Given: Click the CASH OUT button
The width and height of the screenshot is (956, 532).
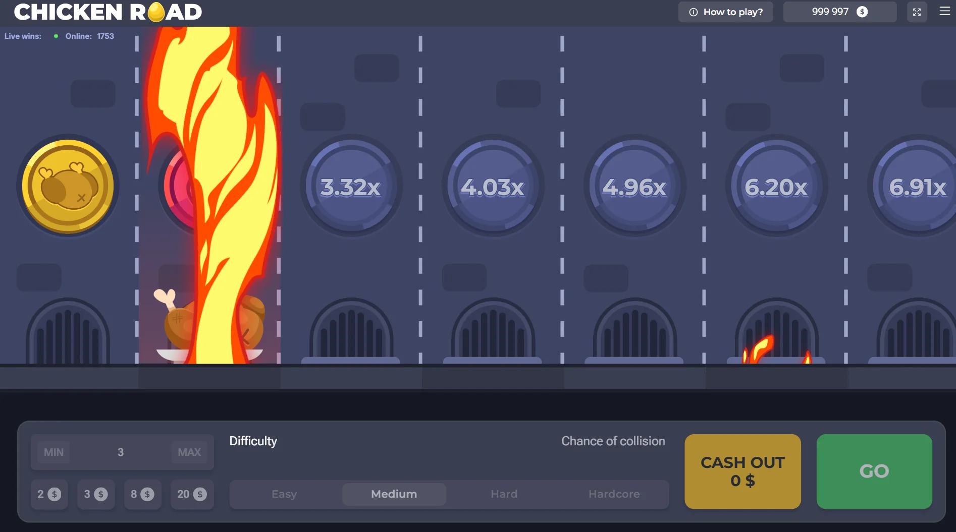Looking at the screenshot, I should tap(742, 471).
